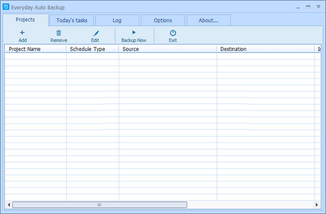This screenshot has height=214, width=326.
Task: Open the Log tab
Action: click(117, 20)
